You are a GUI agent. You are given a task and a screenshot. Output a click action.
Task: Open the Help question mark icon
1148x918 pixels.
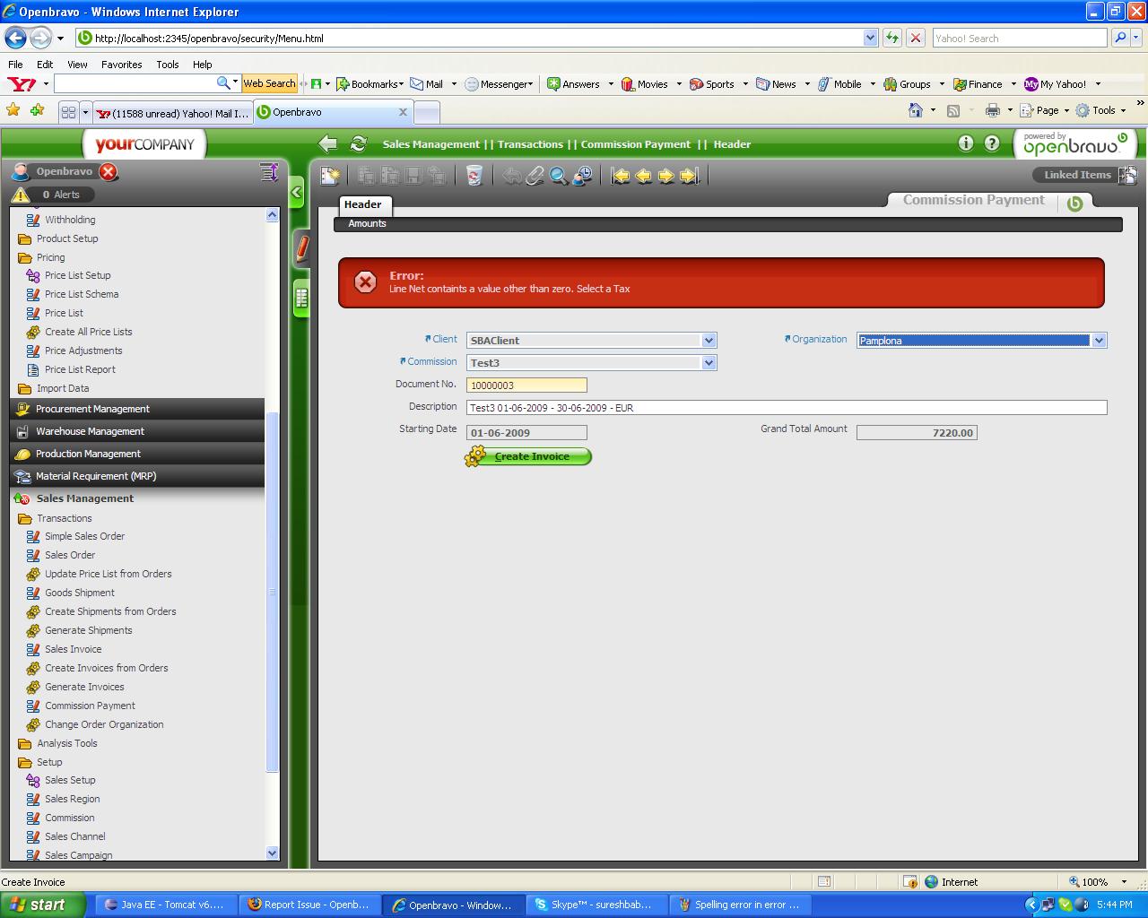tap(992, 143)
